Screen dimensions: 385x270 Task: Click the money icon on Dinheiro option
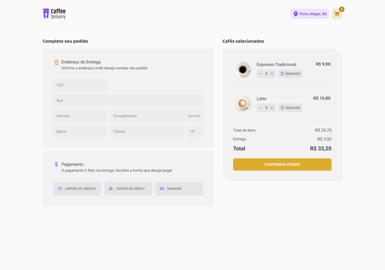click(161, 188)
